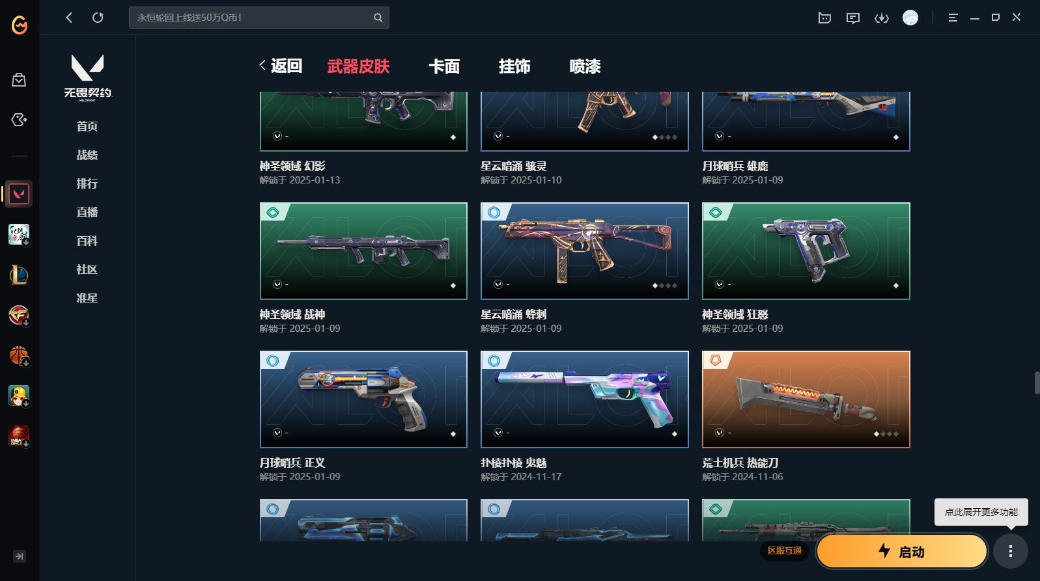This screenshot has height=581, width=1040.
Task: Click the search magnifier icon
Action: click(x=378, y=18)
